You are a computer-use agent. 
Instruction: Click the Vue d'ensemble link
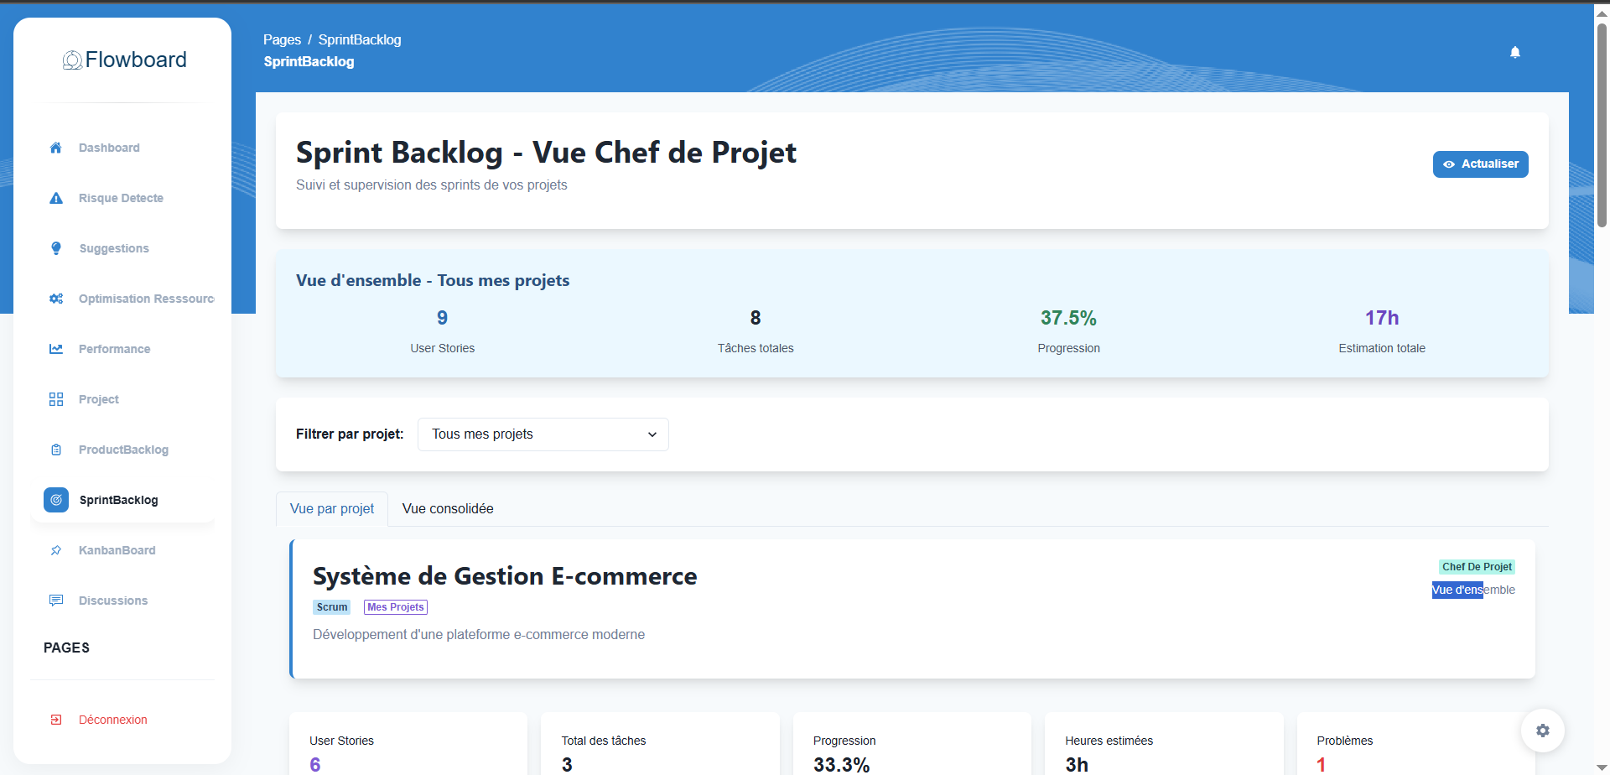tap(1473, 590)
